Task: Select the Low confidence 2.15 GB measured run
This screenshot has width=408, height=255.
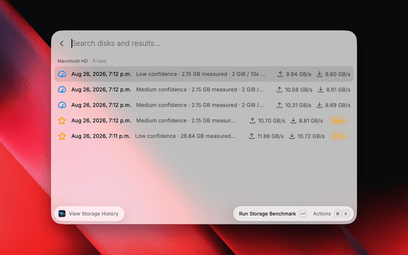Action: tap(204, 74)
